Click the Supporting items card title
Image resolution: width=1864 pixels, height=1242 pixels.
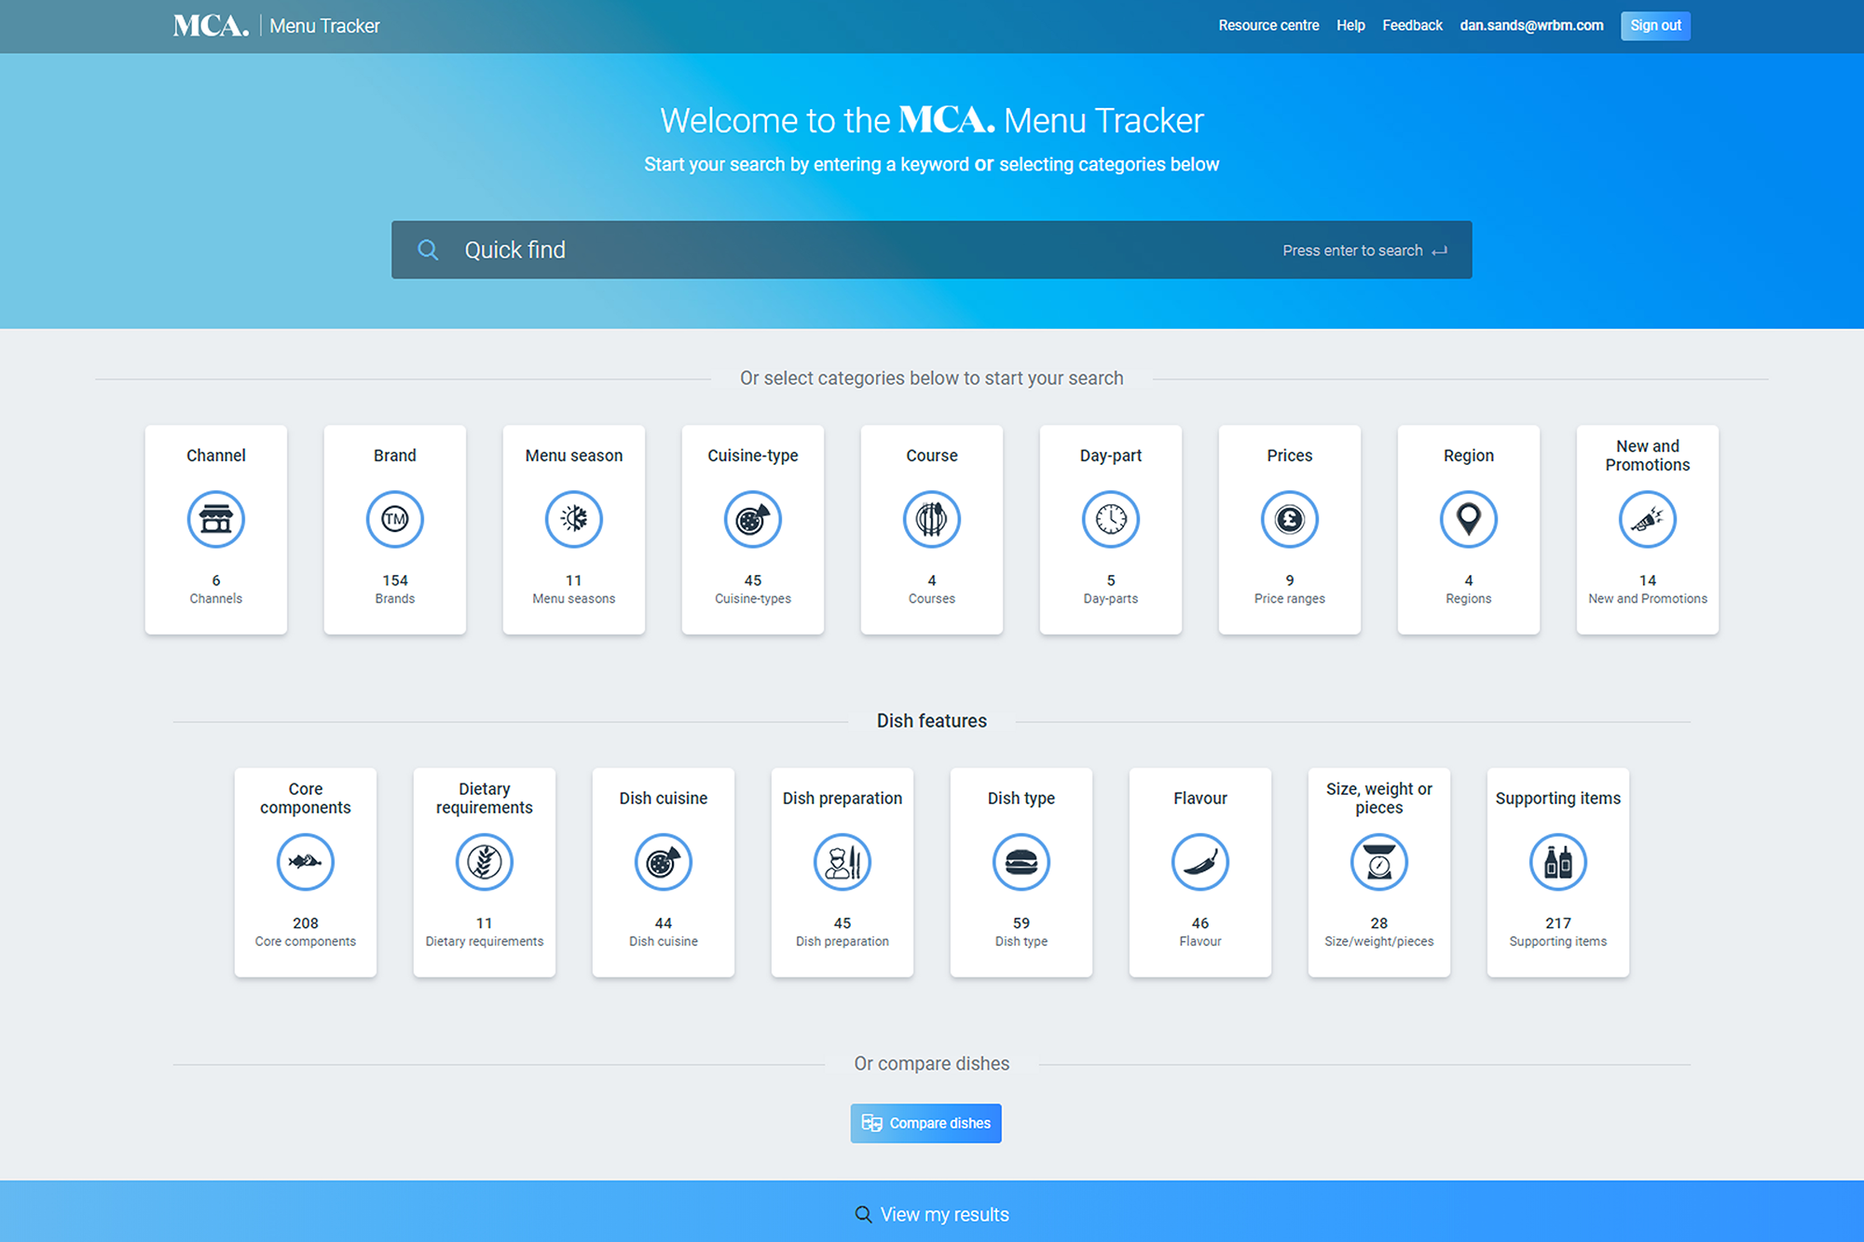[x=1558, y=798]
